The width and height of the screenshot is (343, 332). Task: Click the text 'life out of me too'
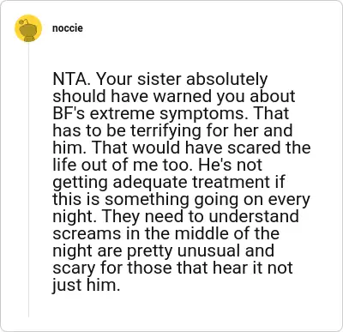tap(121, 165)
